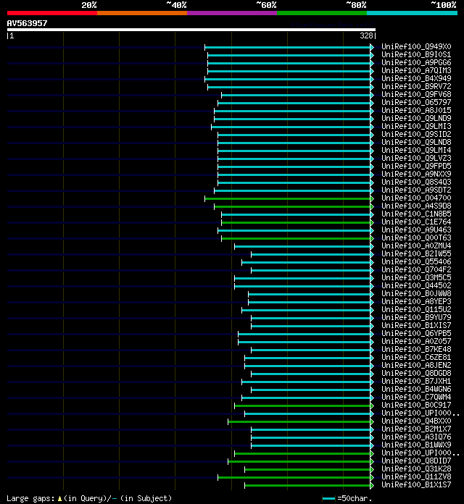Image resolution: width=464 pixels, height=504 pixels.
Task: Select hit label UniRef100_Q9LND9
Action: (416, 118)
